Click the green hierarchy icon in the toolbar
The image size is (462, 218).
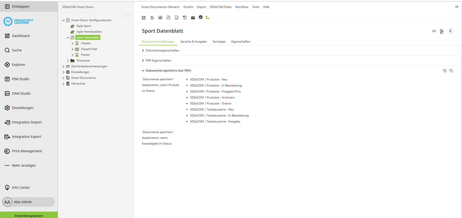pyautogui.click(x=207, y=18)
